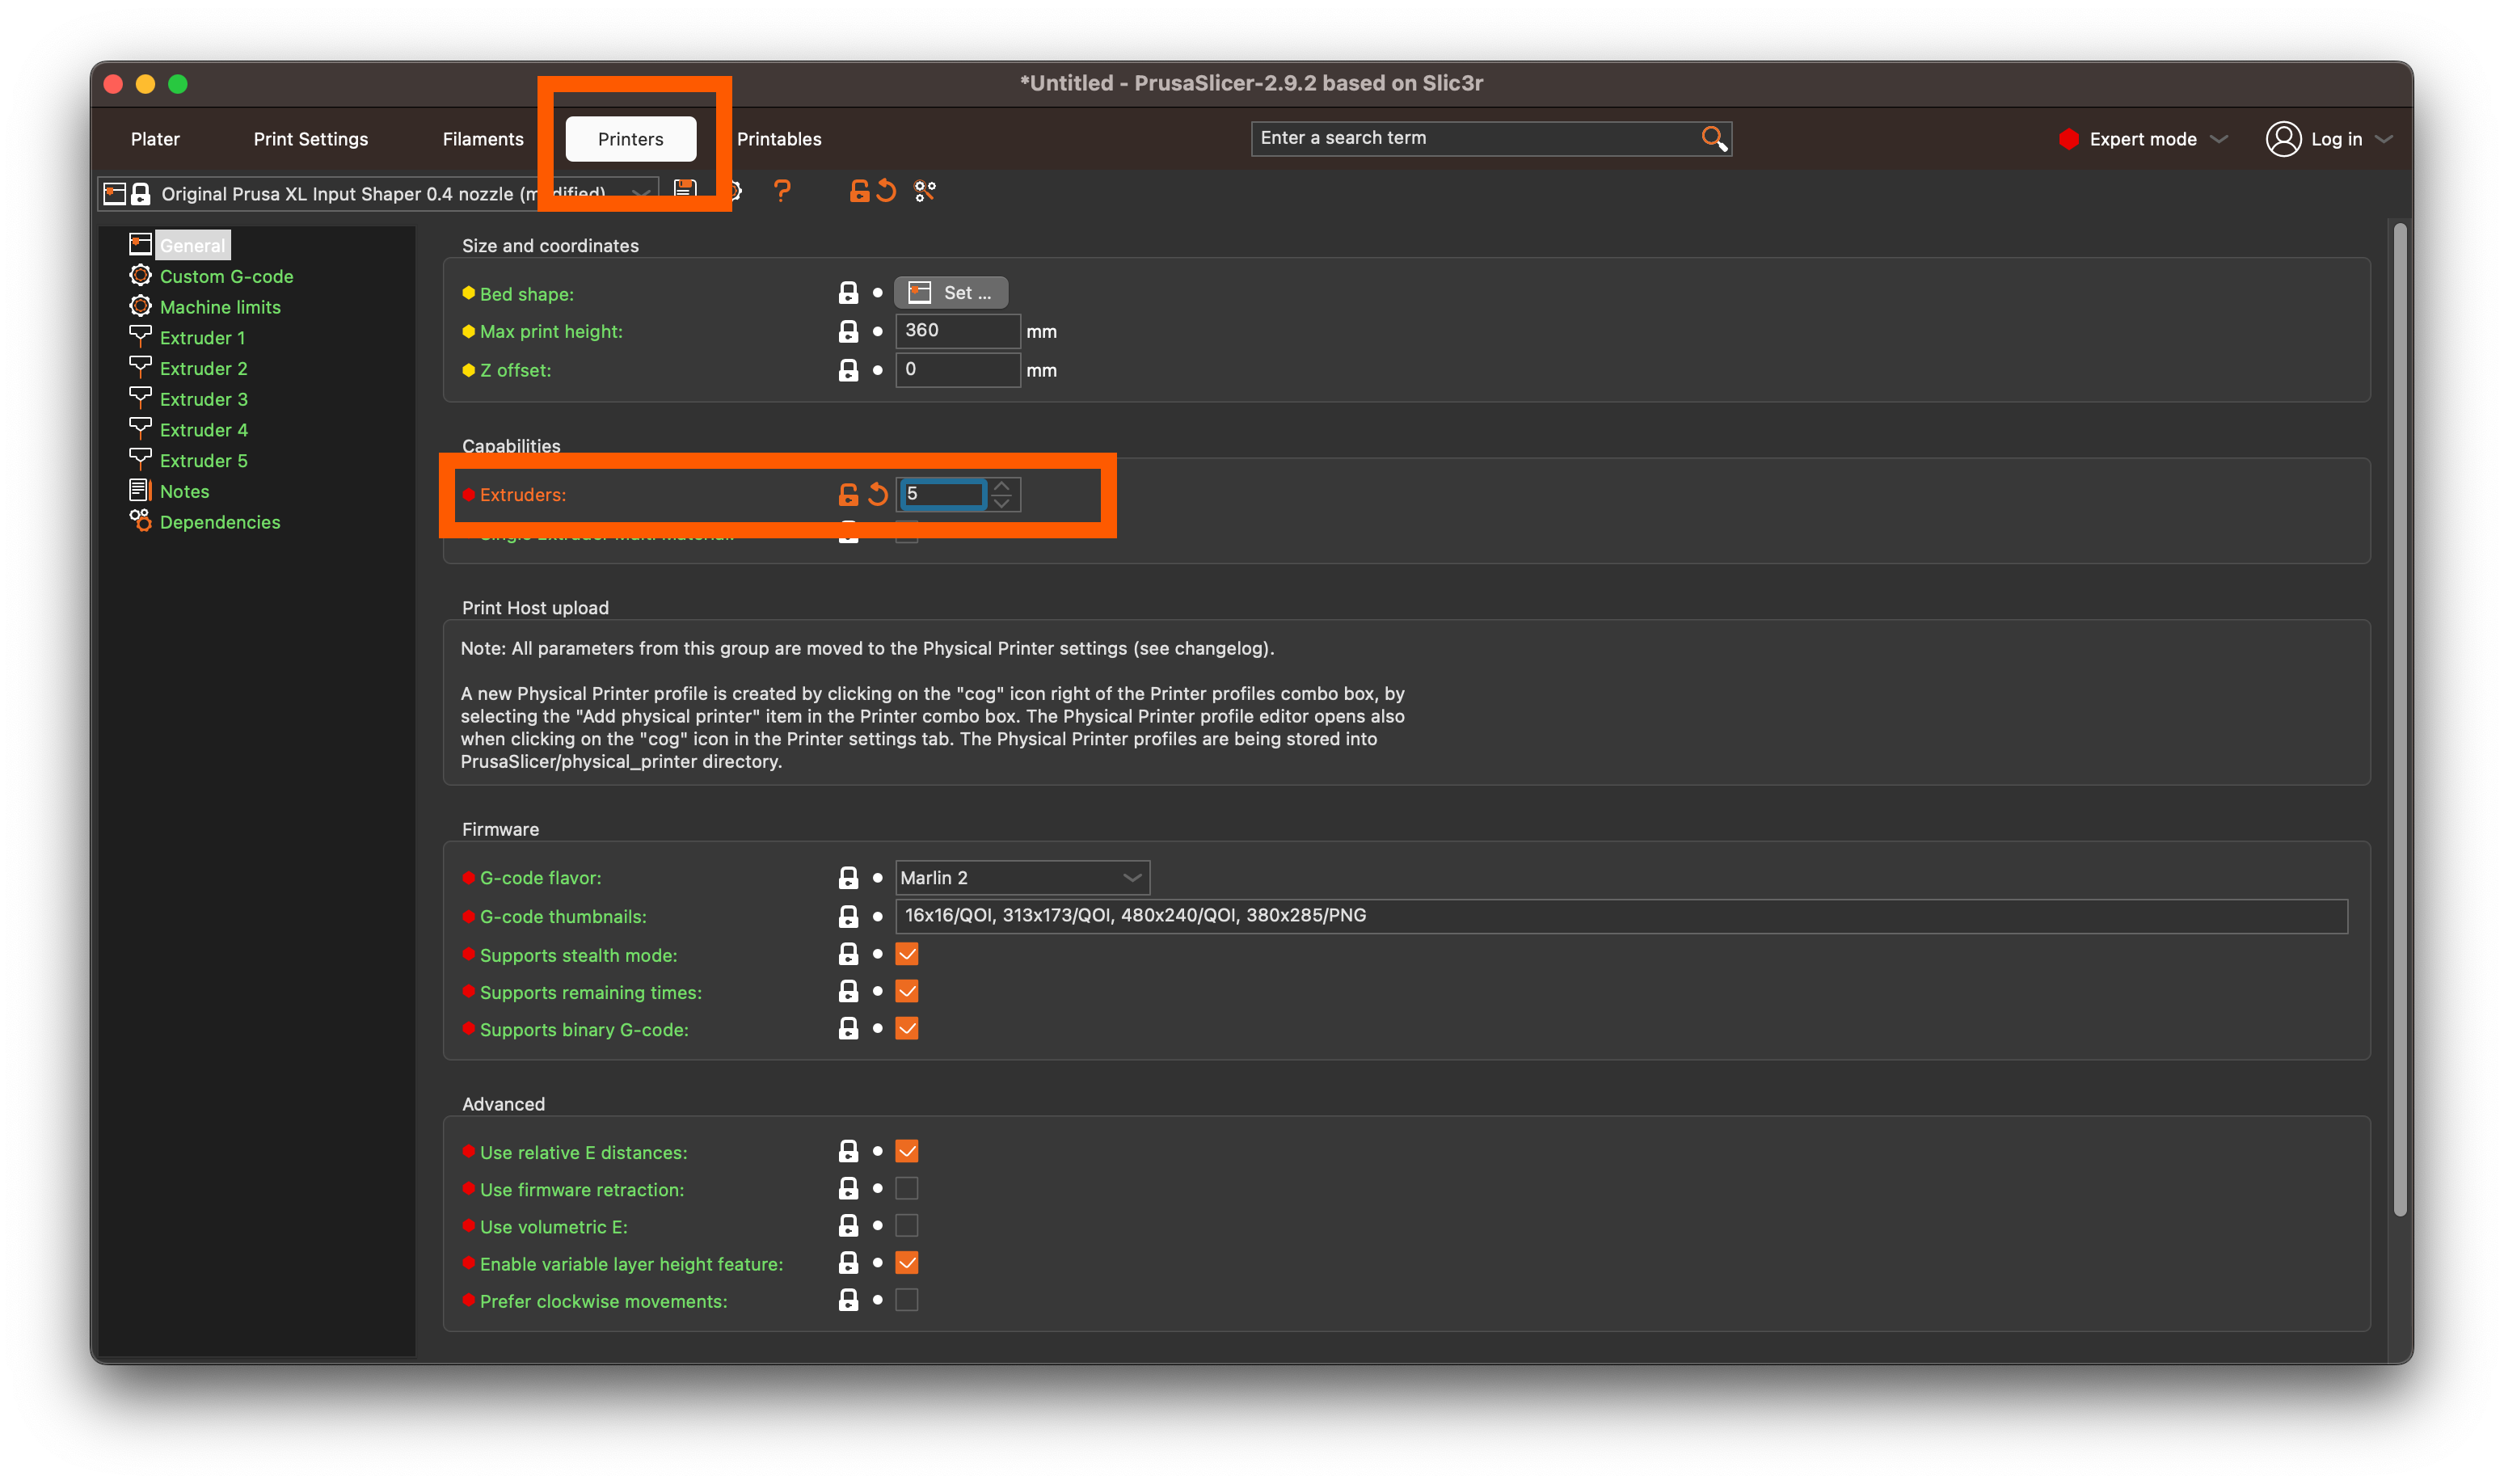
Task: Toggle Supports binary G-code checkbox
Action: [x=907, y=1028]
